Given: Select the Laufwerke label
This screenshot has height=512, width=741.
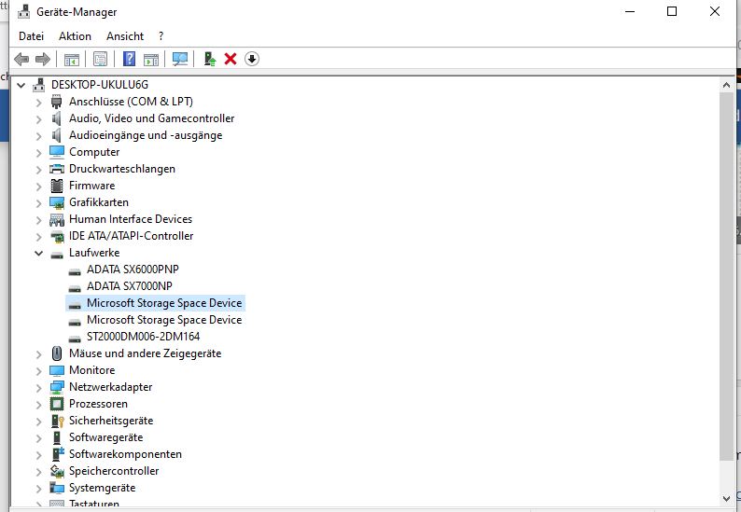Looking at the screenshot, I should pos(94,253).
